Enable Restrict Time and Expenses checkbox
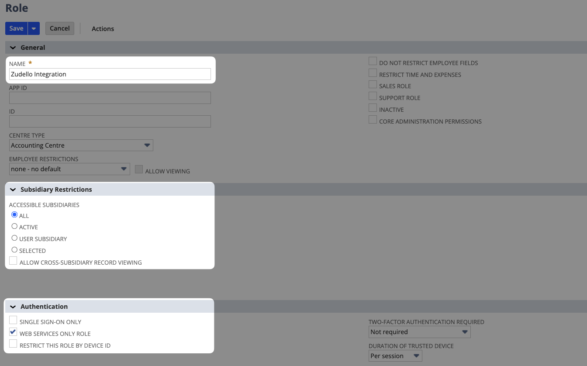Image resolution: width=587 pixels, height=366 pixels. point(373,73)
